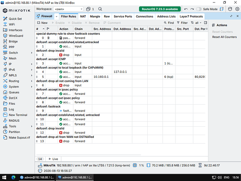Expand the Tools submenu
Screen dimensions: 241x181
click(31, 126)
